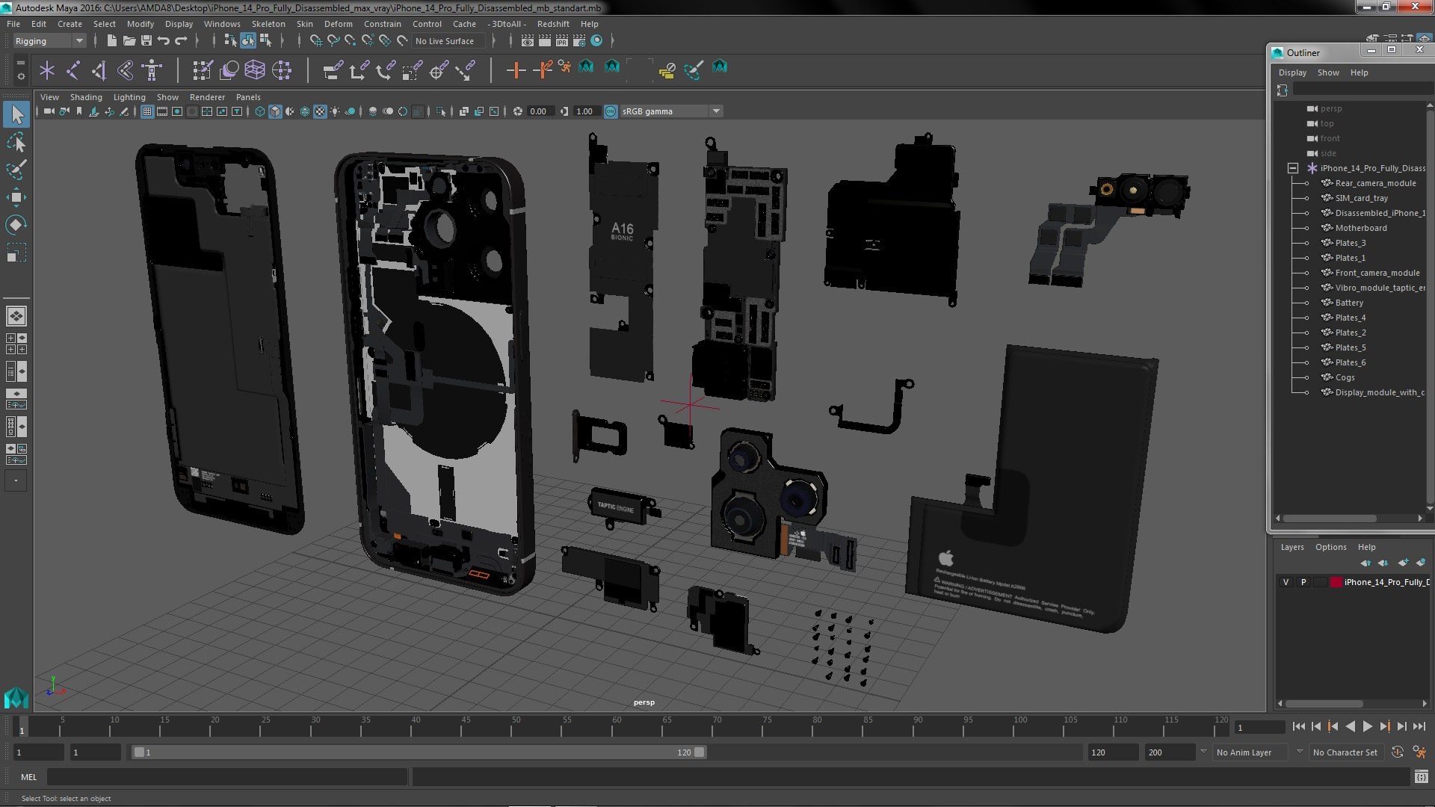Toggle Film Gate in panel toolbar

tap(162, 112)
